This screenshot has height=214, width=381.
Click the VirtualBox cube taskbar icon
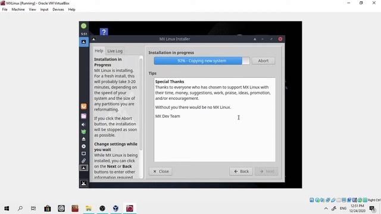(115, 209)
